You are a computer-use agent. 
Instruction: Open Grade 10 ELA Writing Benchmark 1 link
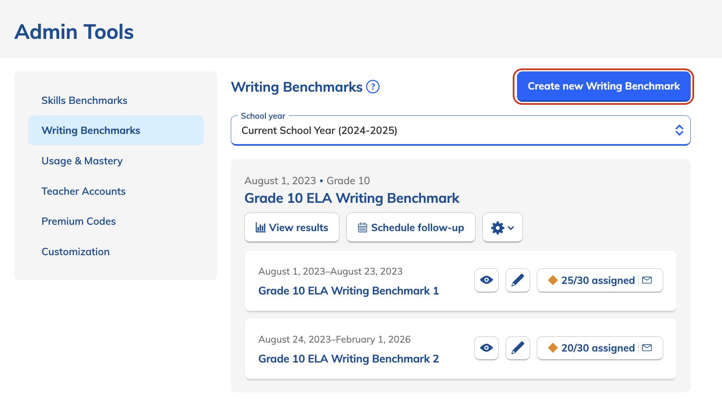[x=349, y=291]
